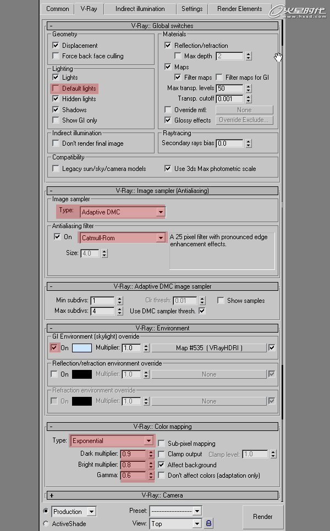Click the Max subdivs spinner arrows
330x531 pixels.
(120, 311)
